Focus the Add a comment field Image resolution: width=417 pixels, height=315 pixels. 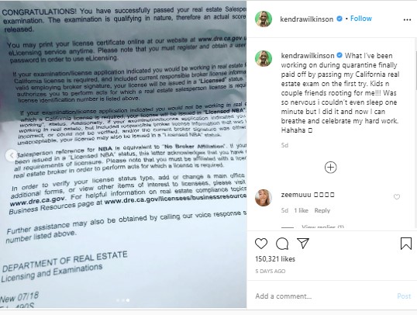point(322,296)
